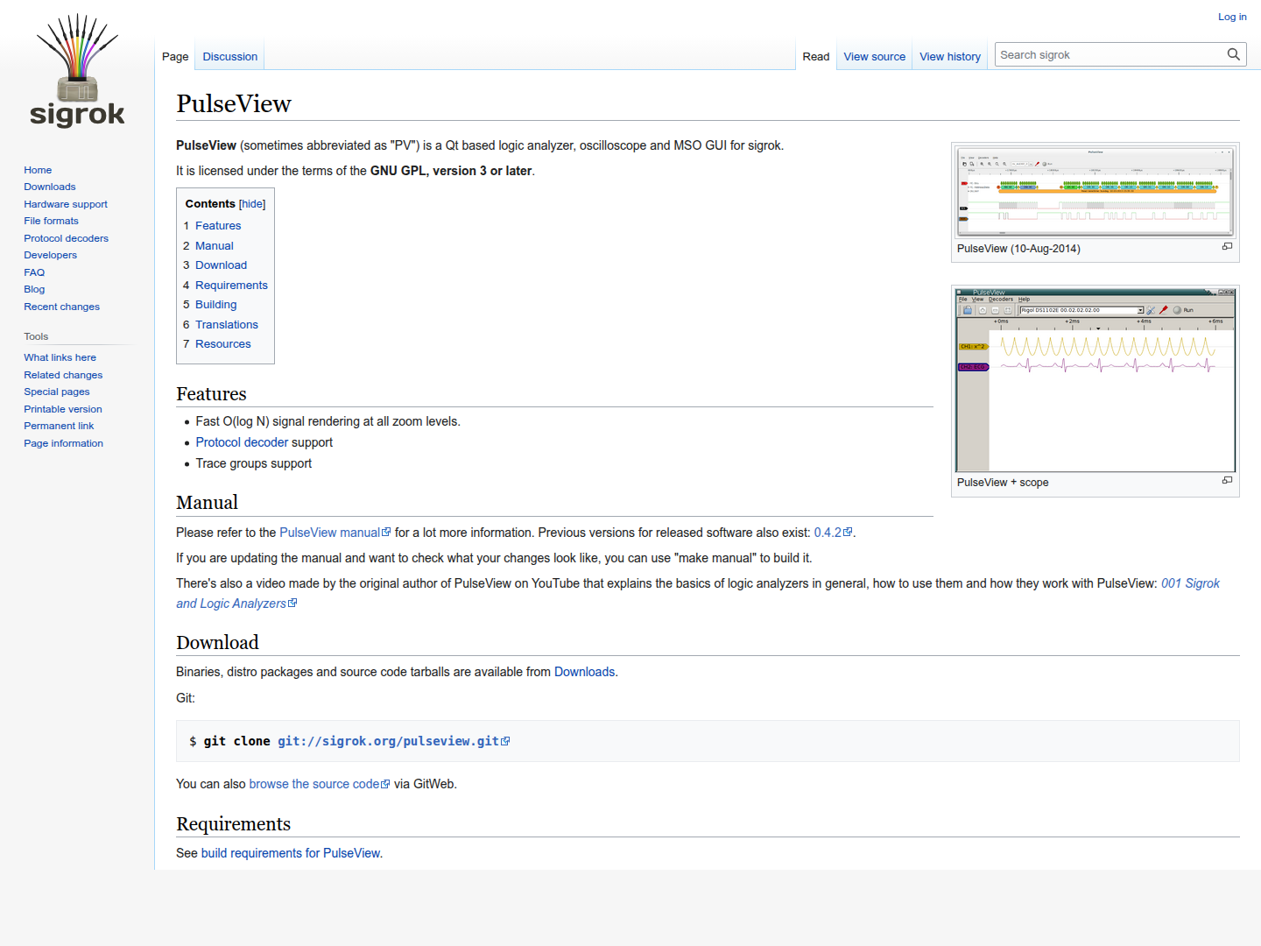Open the PulseView + scope screenshot thumbnail

pos(1095,380)
